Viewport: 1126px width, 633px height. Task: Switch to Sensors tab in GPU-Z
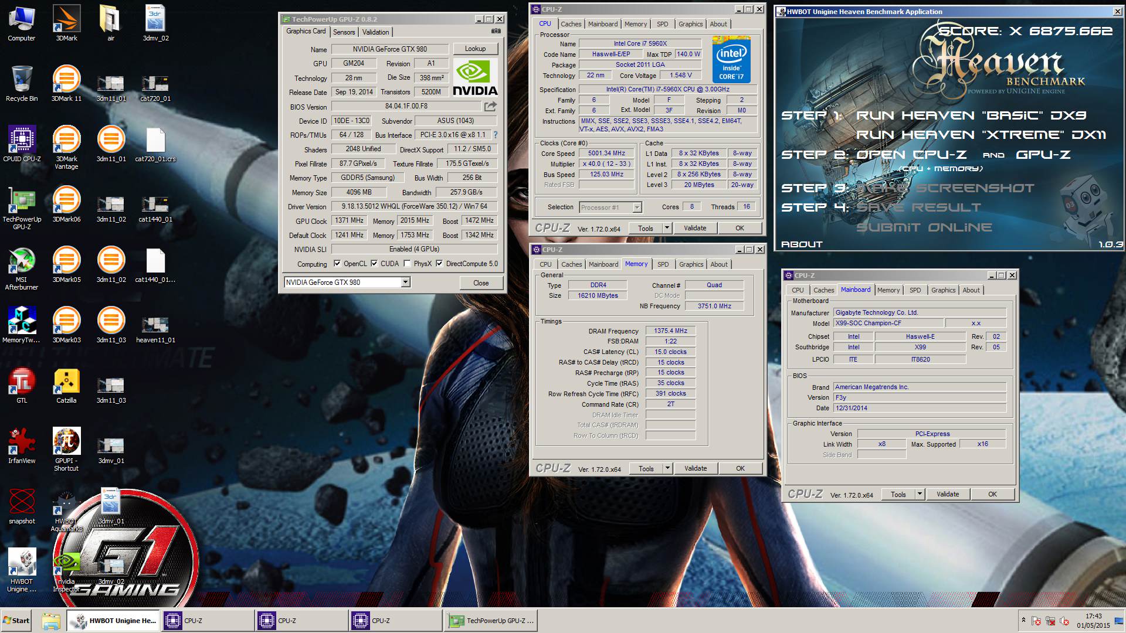point(344,32)
